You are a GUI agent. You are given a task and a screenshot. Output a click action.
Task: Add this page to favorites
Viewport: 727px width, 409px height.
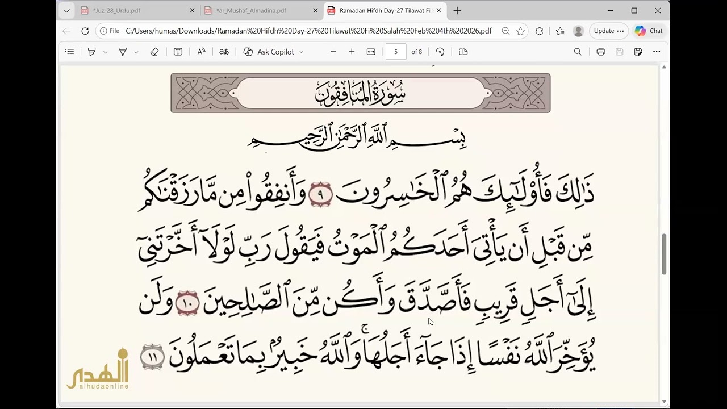coord(520,31)
